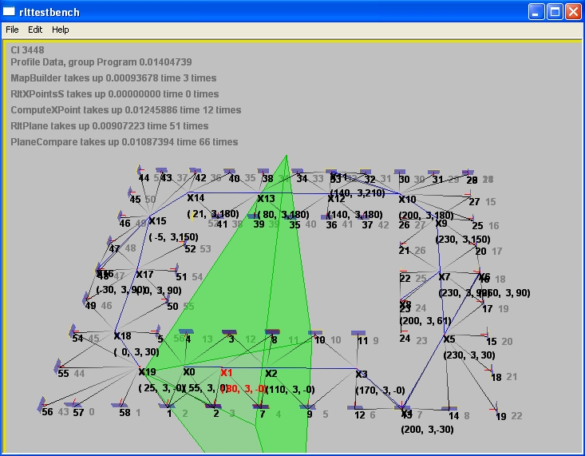Select node X15 in the graph
The width and height of the screenshot is (585, 456).
coord(157,221)
